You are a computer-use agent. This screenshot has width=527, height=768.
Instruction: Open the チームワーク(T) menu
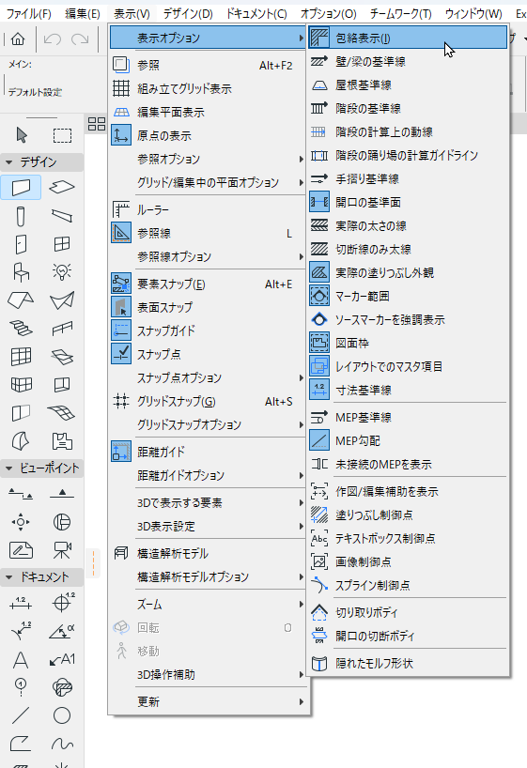[400, 14]
